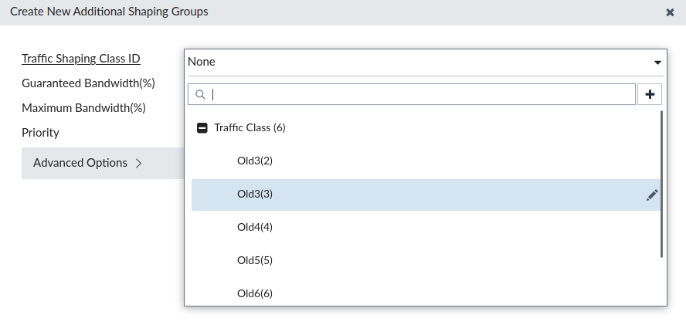The image size is (686, 325).
Task: Expand the Advanced Options section
Action: tap(87, 163)
